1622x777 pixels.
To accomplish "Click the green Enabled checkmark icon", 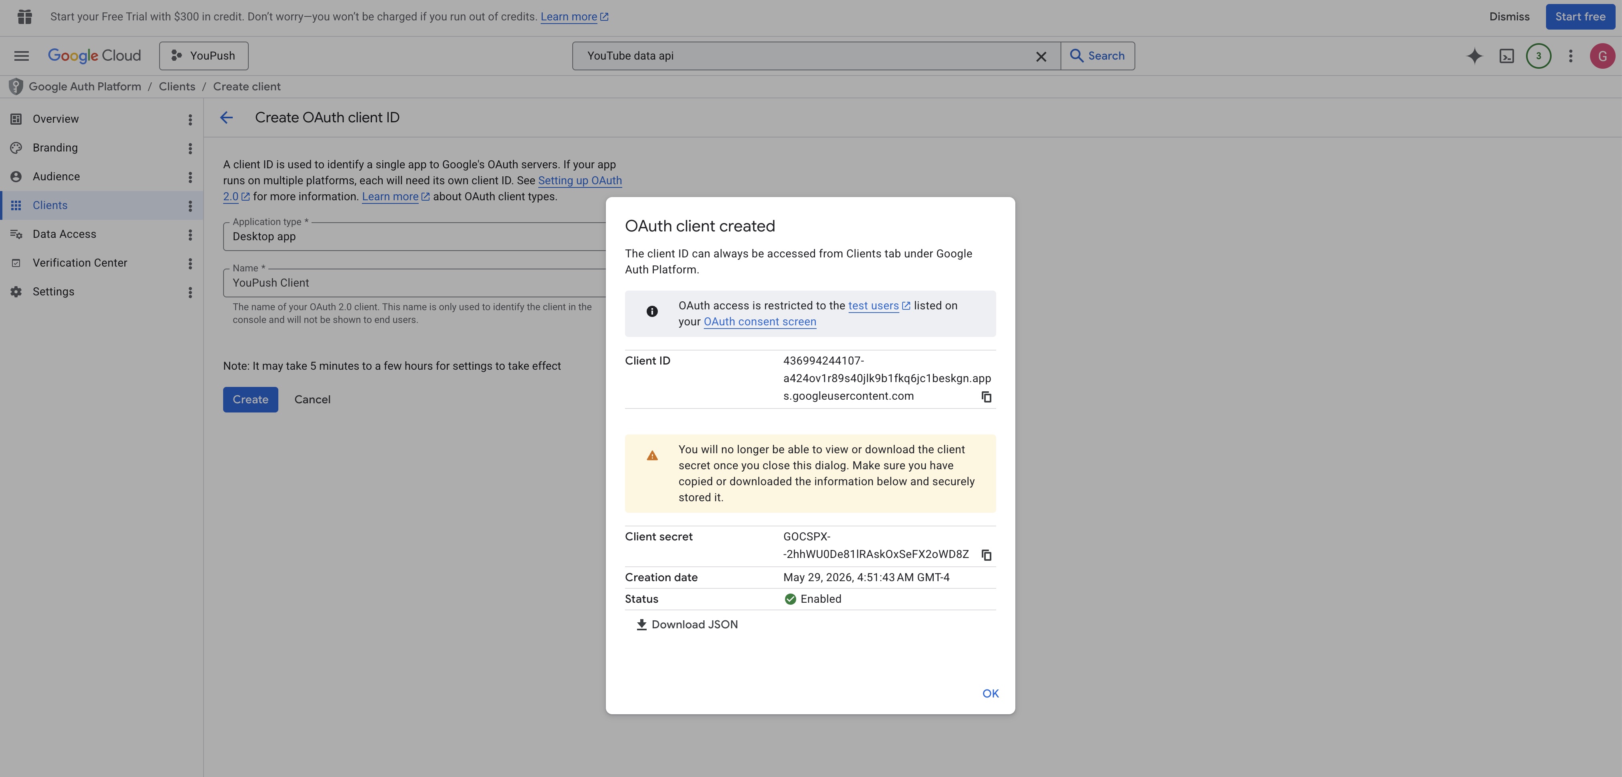I will coord(790,600).
